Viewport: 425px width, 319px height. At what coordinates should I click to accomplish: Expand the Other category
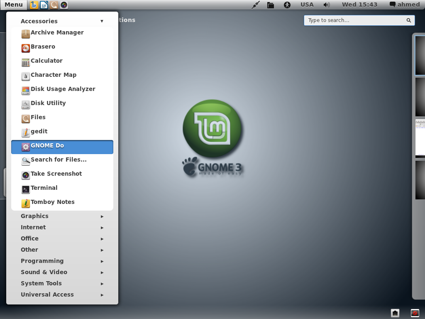[62, 250]
